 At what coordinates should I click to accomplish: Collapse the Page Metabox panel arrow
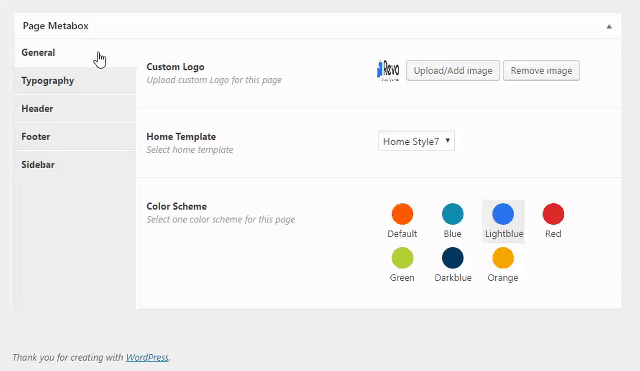[x=609, y=27]
